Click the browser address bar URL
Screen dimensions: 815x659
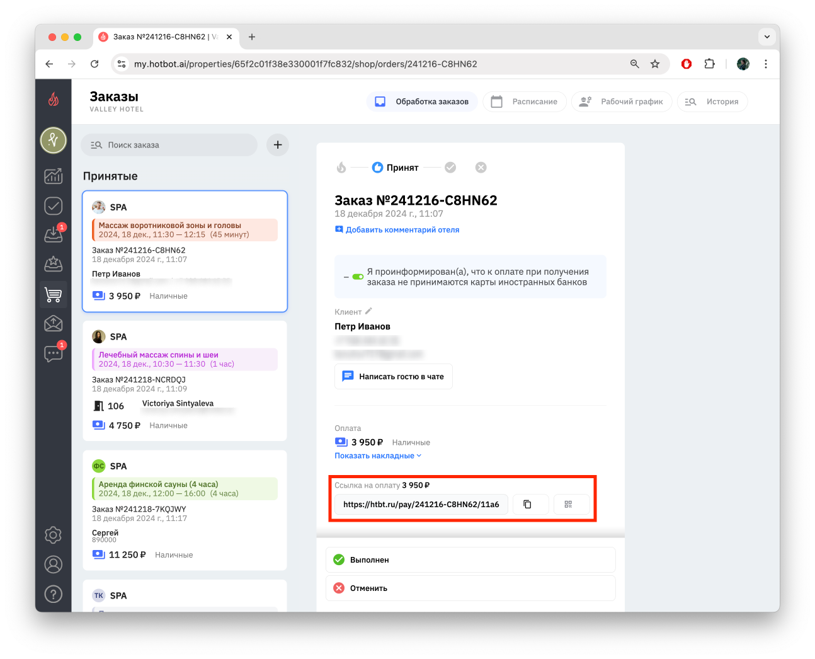pos(305,64)
